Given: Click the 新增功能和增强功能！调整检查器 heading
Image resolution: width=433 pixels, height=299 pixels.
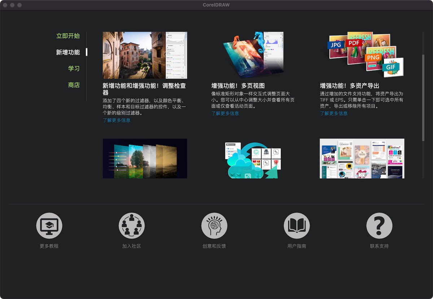Looking at the screenshot, I should click(x=144, y=89).
